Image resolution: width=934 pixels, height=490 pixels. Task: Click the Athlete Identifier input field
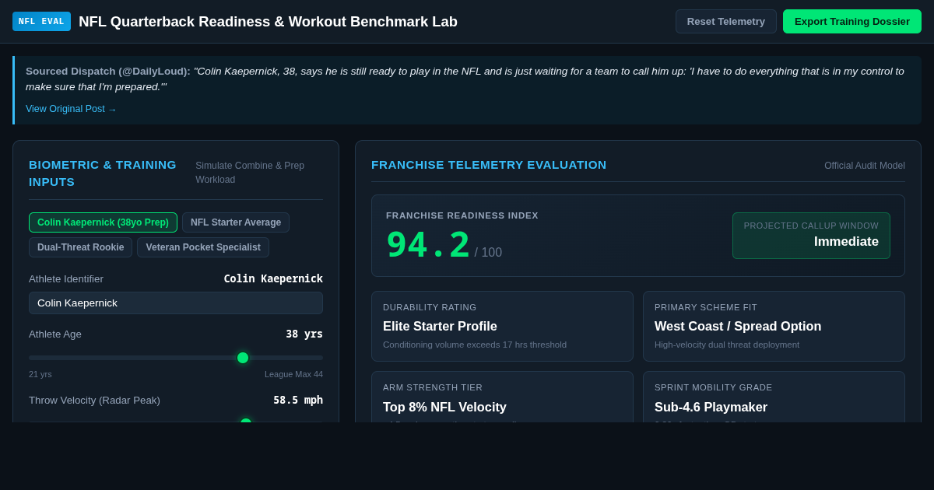pos(176,303)
